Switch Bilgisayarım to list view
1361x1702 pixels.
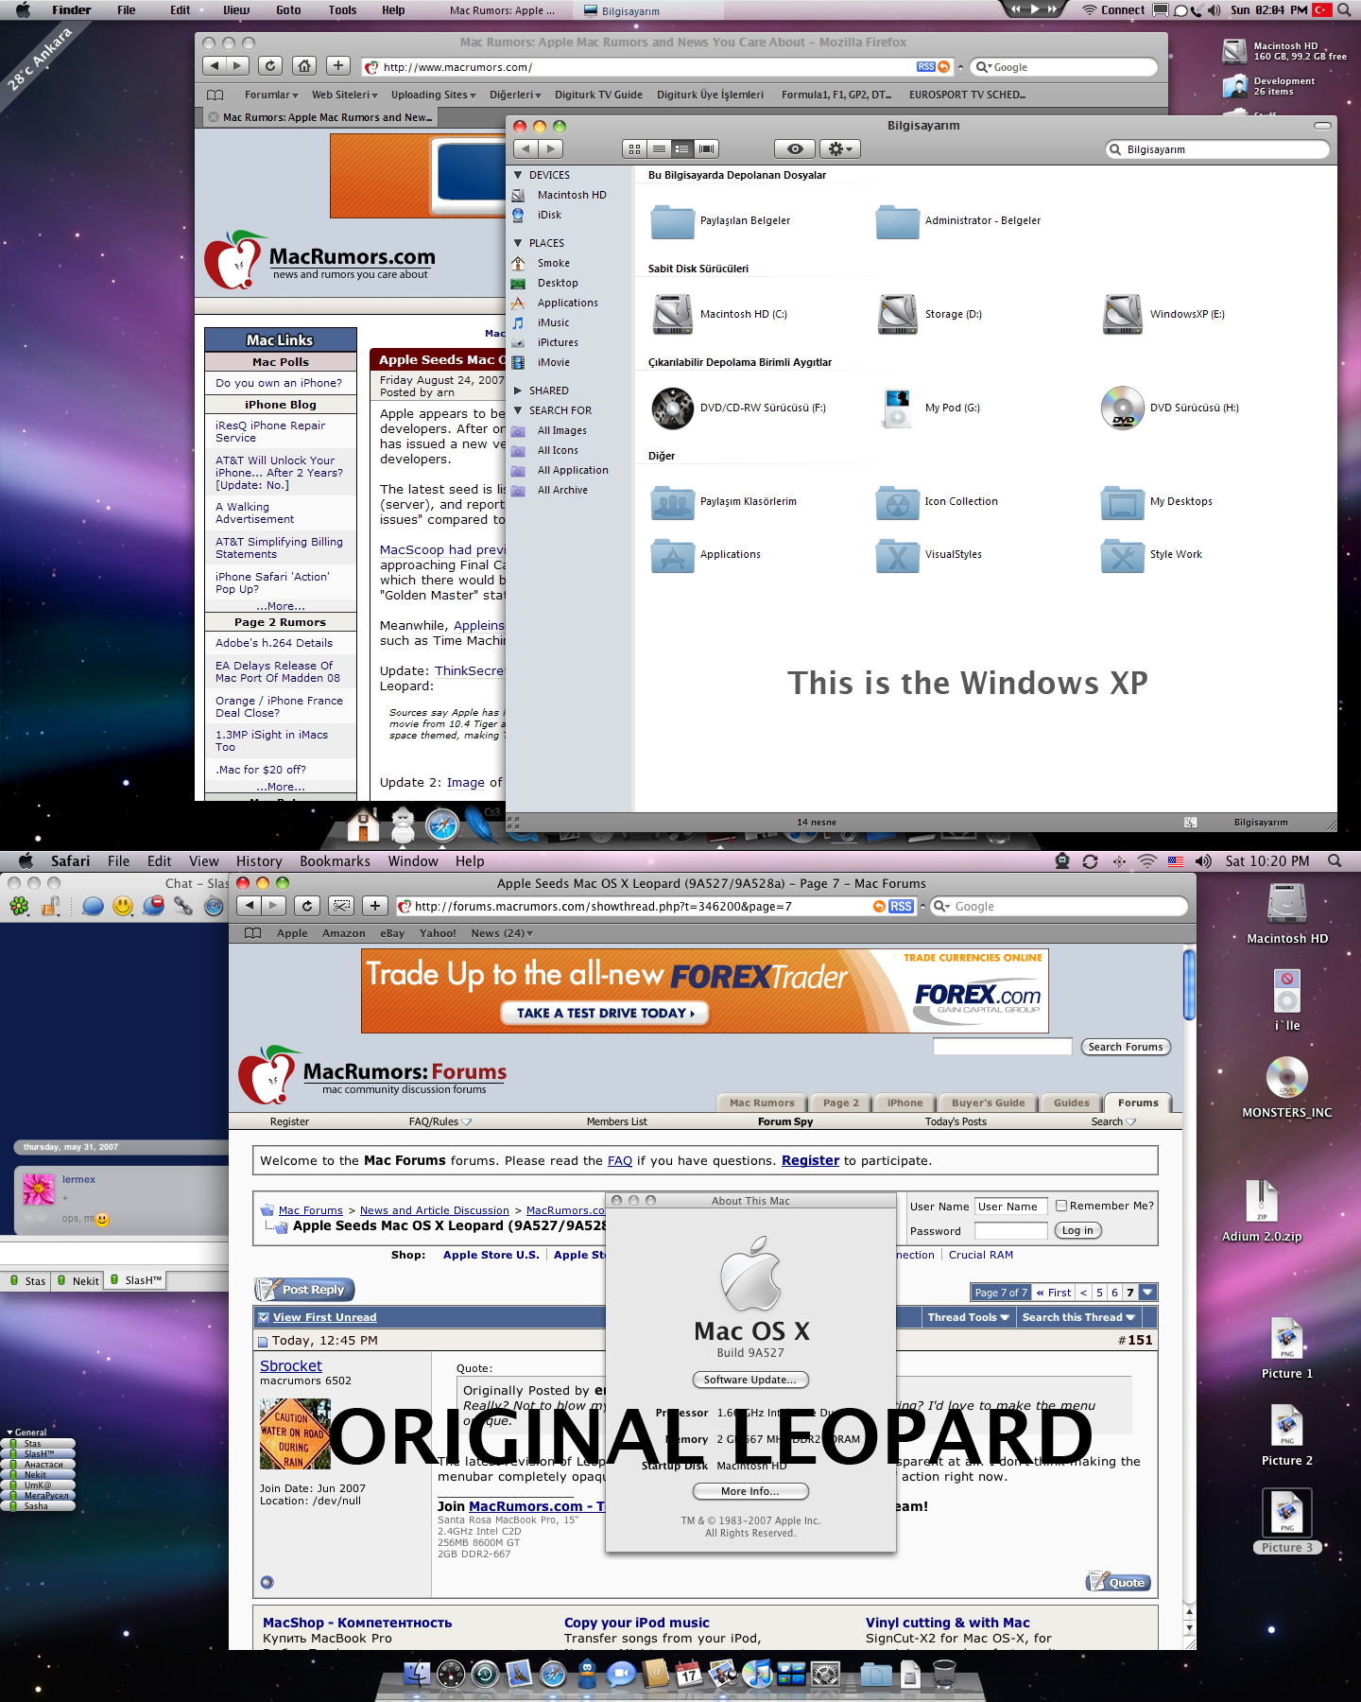pos(659,148)
